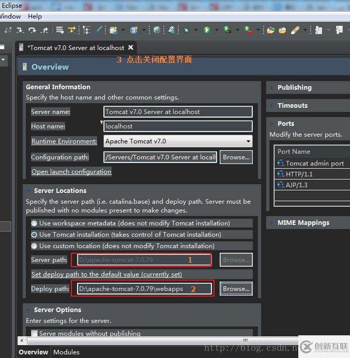350x358 pixels.
Task: Click the horizontal scrollbar left arrow
Action: [x=22, y=340]
